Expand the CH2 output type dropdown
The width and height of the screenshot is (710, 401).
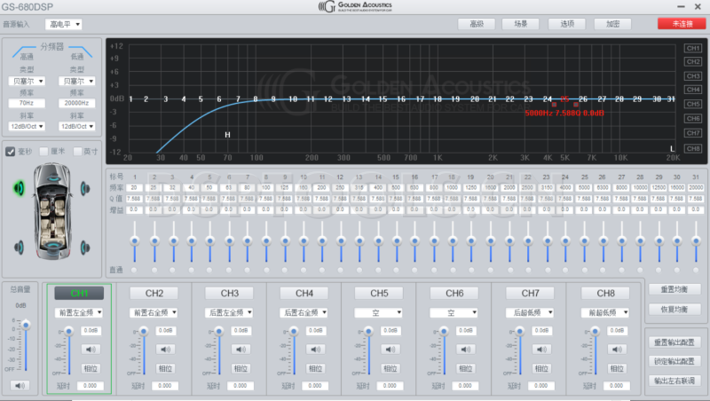[154, 312]
